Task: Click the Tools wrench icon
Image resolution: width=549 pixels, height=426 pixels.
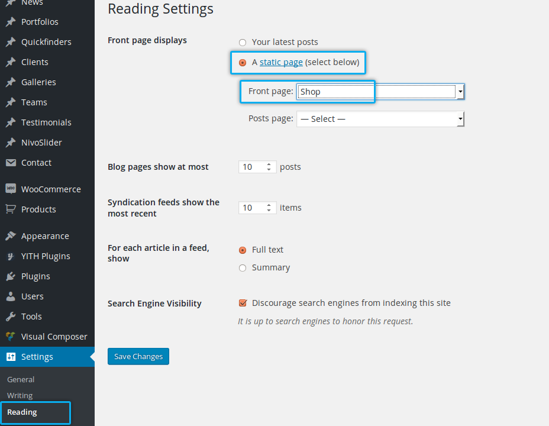Action: click(11, 316)
